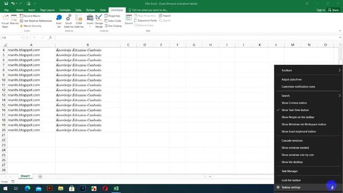Open Microsoft Edge from taskbar

[x=27, y=188]
